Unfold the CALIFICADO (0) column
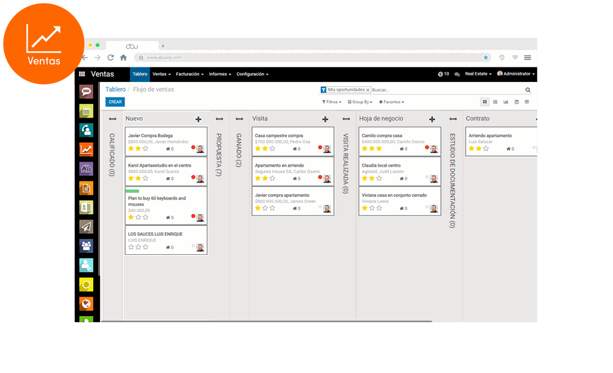 [x=113, y=119]
